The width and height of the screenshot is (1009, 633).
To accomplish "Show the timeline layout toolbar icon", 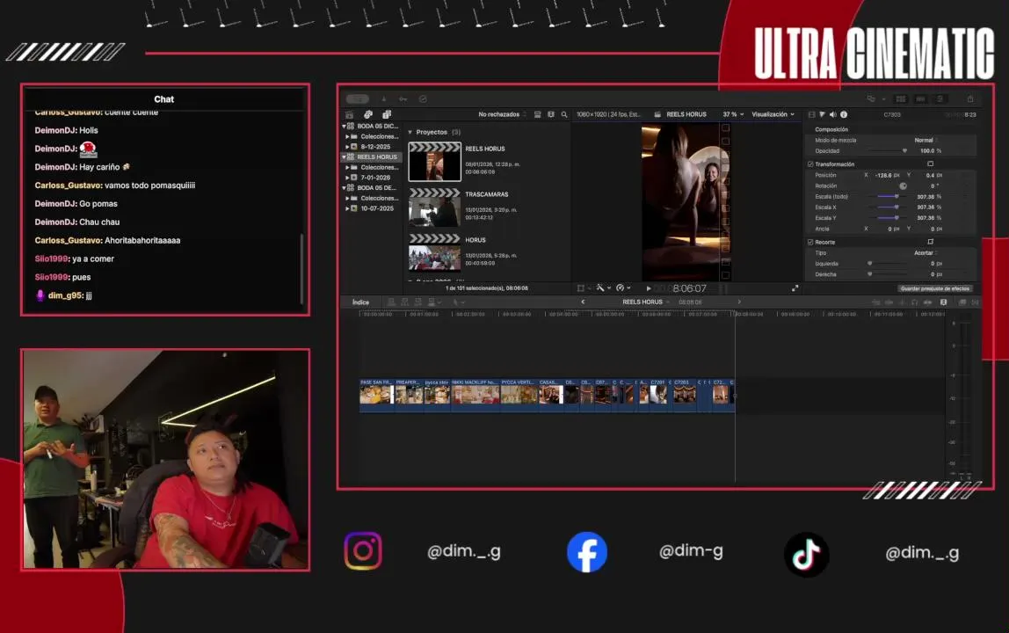I will click(921, 99).
